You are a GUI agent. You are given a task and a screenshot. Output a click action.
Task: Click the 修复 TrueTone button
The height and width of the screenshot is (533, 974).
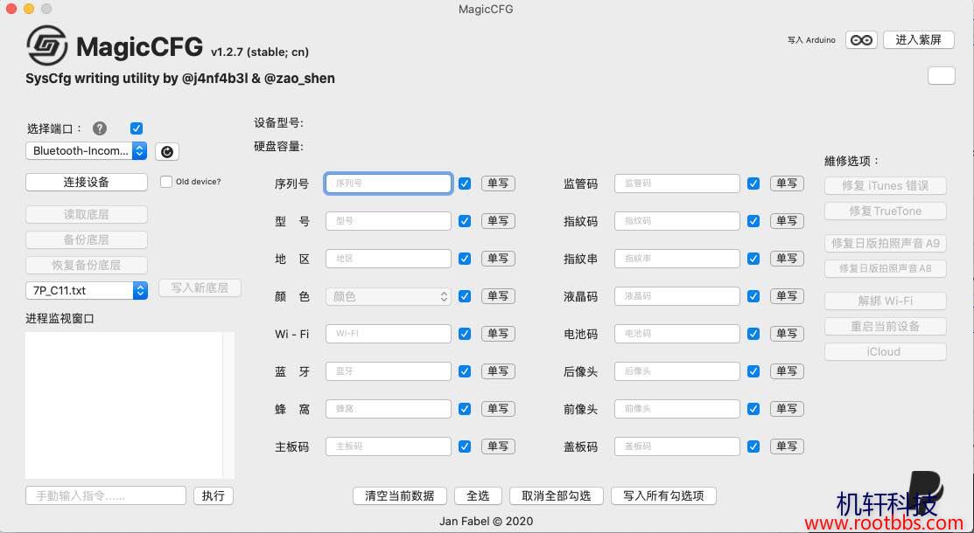(885, 211)
